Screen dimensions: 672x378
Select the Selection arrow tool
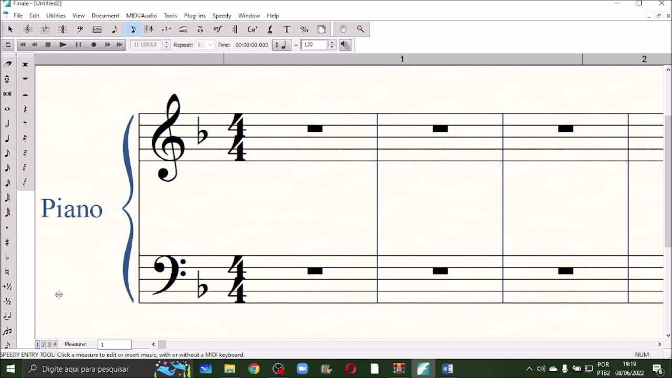(x=10, y=29)
